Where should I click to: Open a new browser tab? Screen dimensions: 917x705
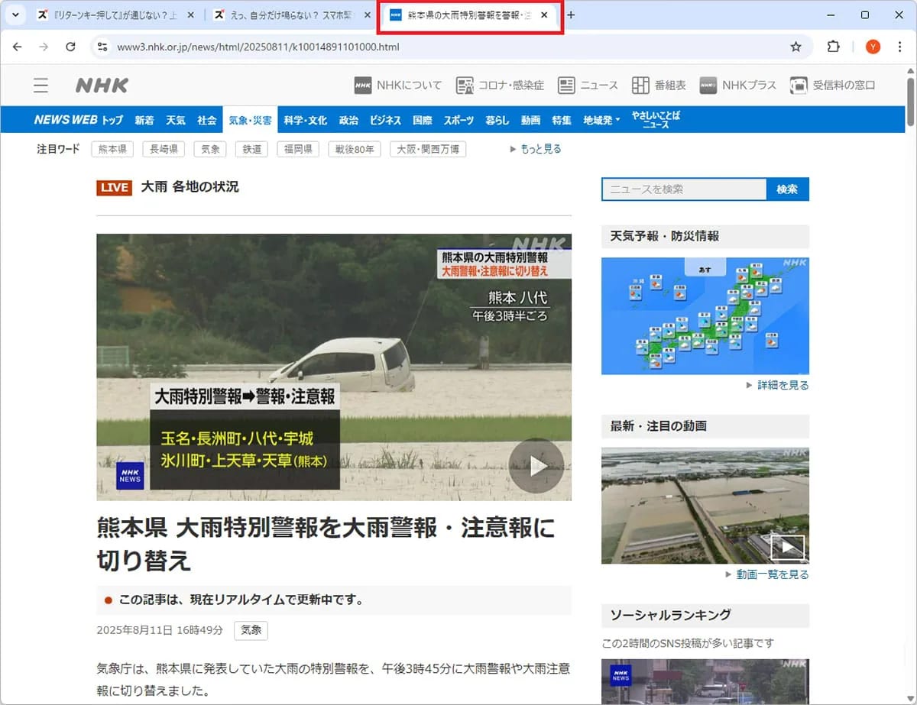571,15
